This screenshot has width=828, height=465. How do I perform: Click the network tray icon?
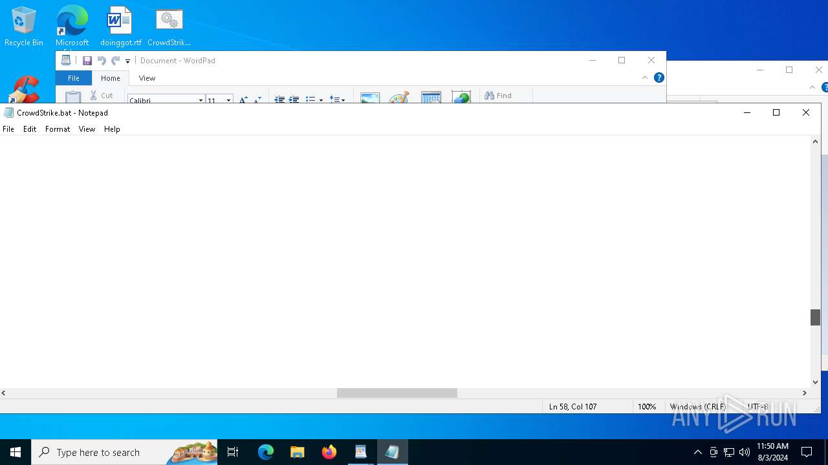click(729, 452)
